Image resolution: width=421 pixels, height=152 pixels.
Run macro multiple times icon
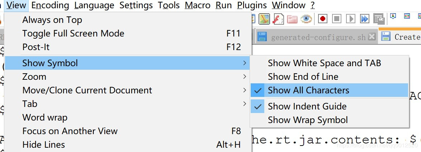click(364, 19)
